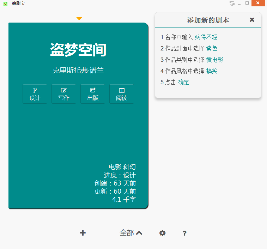Open settings gear icon
The width and height of the screenshot is (267, 249).
[163, 233]
